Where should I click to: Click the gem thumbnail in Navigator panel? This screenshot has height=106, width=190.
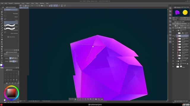click(x=177, y=12)
